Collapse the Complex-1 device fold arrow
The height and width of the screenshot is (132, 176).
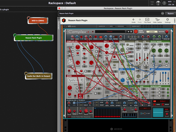point(66,30)
